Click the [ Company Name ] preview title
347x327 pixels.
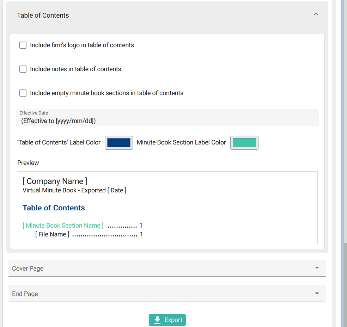[55, 181]
